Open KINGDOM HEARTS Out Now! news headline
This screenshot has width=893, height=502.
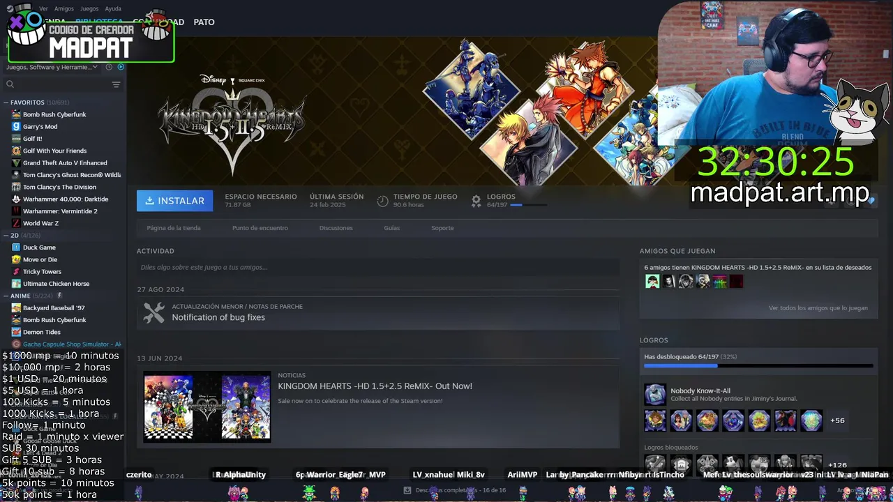coord(375,386)
